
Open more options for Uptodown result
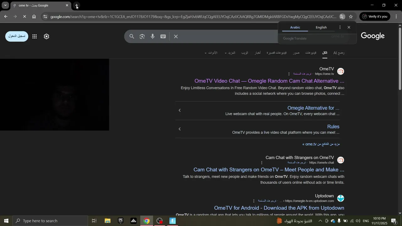254,201
